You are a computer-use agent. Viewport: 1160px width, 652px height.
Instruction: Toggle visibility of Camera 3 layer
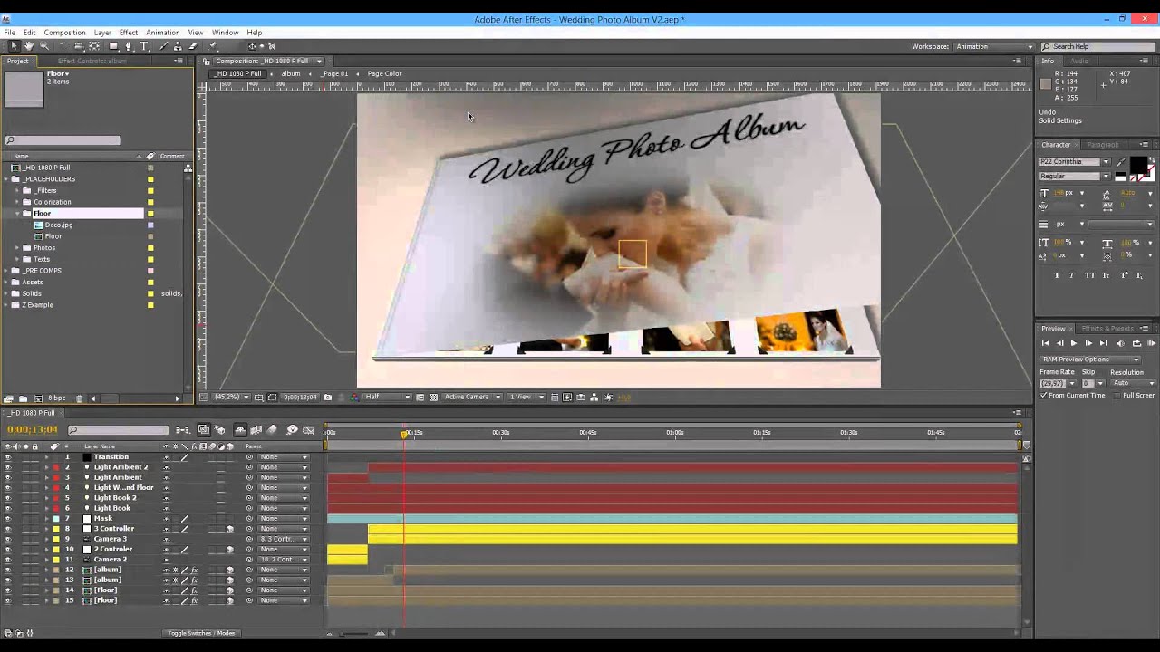click(8, 539)
